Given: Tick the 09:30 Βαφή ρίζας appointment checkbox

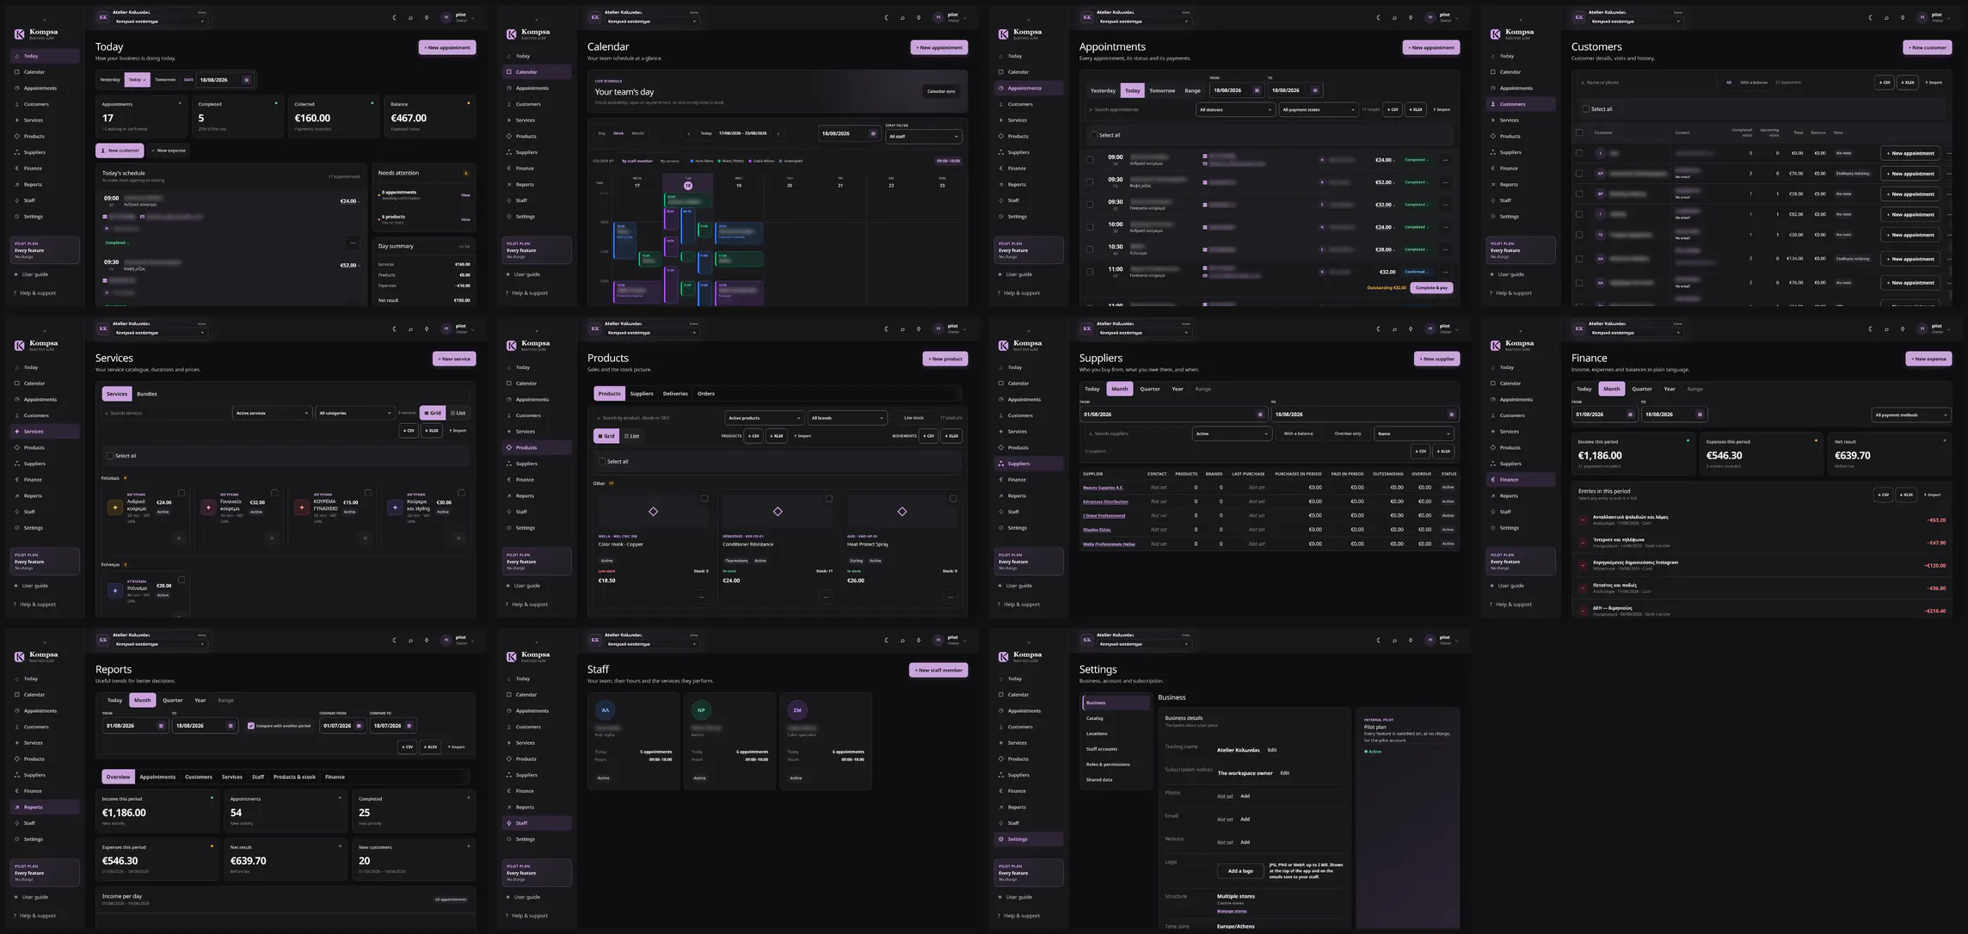Looking at the screenshot, I should (1090, 182).
